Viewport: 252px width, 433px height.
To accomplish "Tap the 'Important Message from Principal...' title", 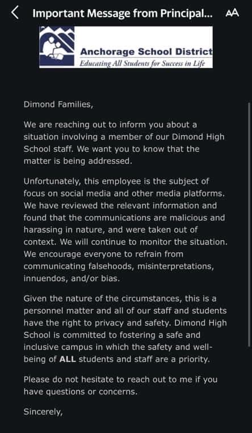I will (123, 13).
